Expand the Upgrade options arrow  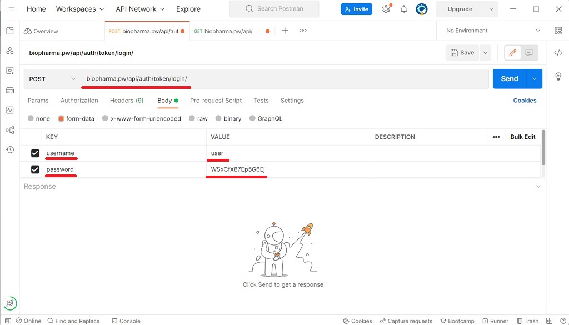(x=491, y=9)
